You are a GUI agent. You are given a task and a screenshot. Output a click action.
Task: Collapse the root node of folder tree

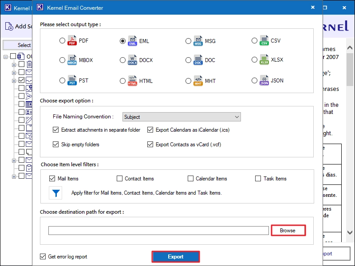(6, 57)
